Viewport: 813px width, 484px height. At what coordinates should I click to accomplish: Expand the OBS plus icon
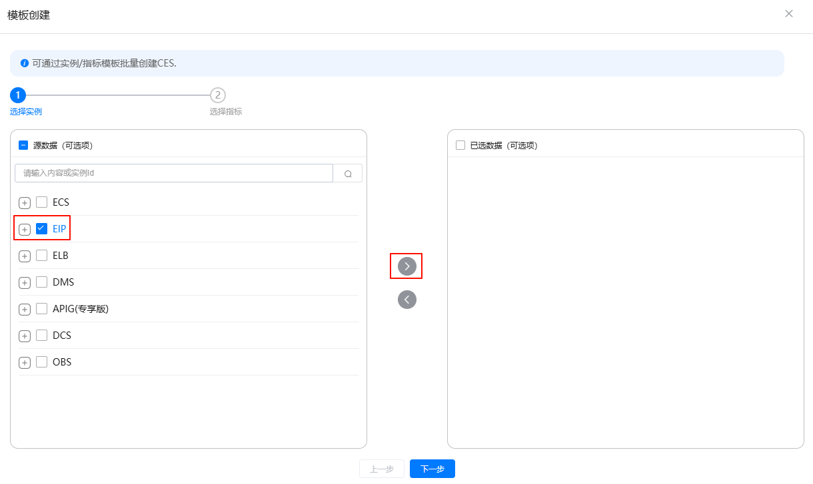[x=25, y=363]
